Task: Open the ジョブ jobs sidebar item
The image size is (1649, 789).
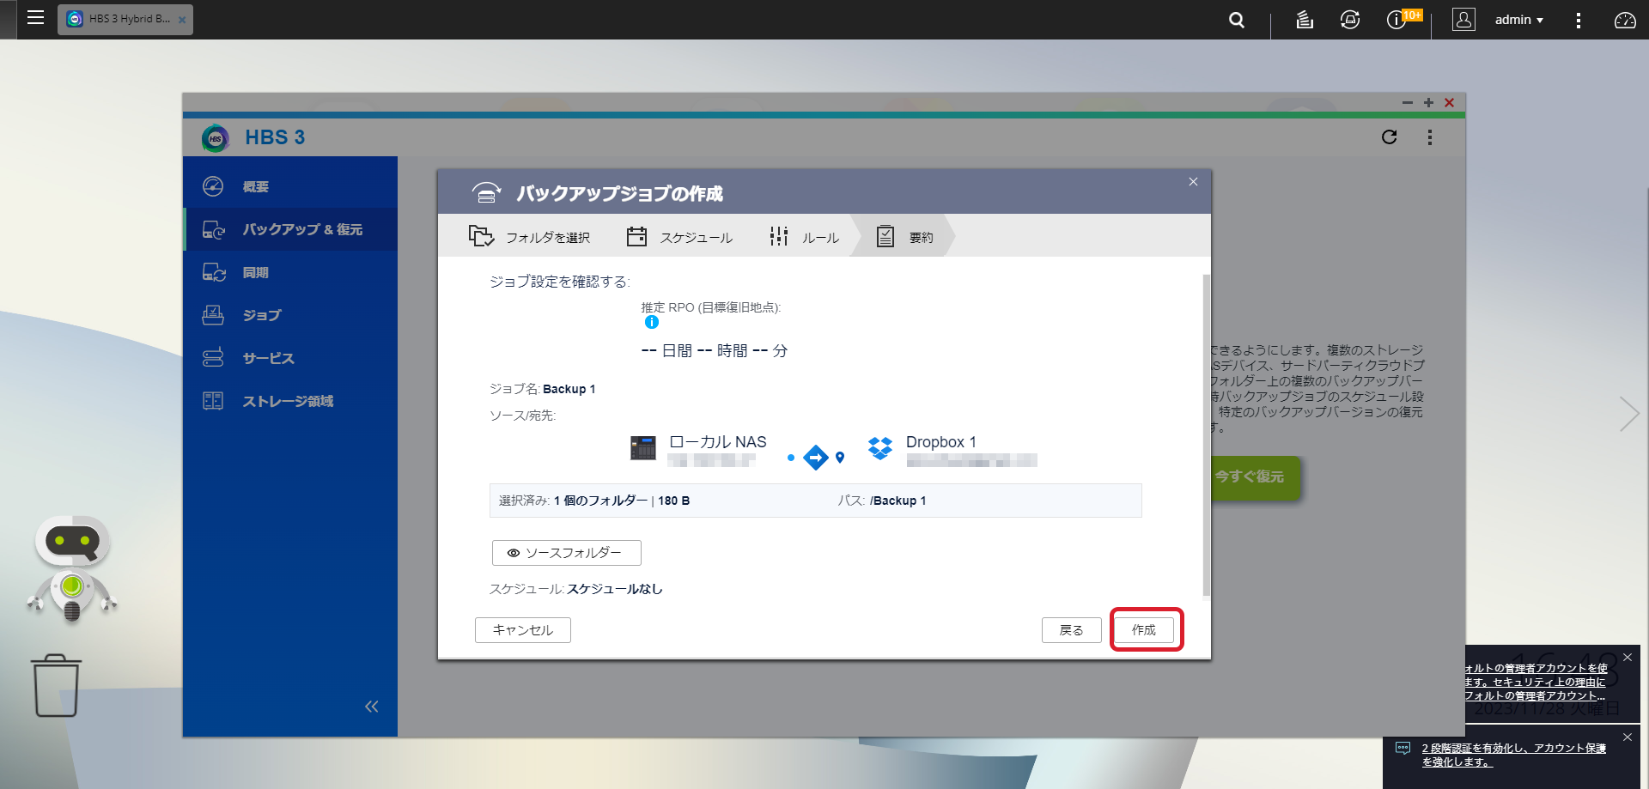Action: [290, 315]
